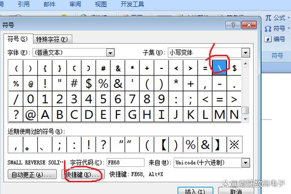Click the 插入(I) button
The height and width of the screenshot is (194, 291).
(x=195, y=191)
